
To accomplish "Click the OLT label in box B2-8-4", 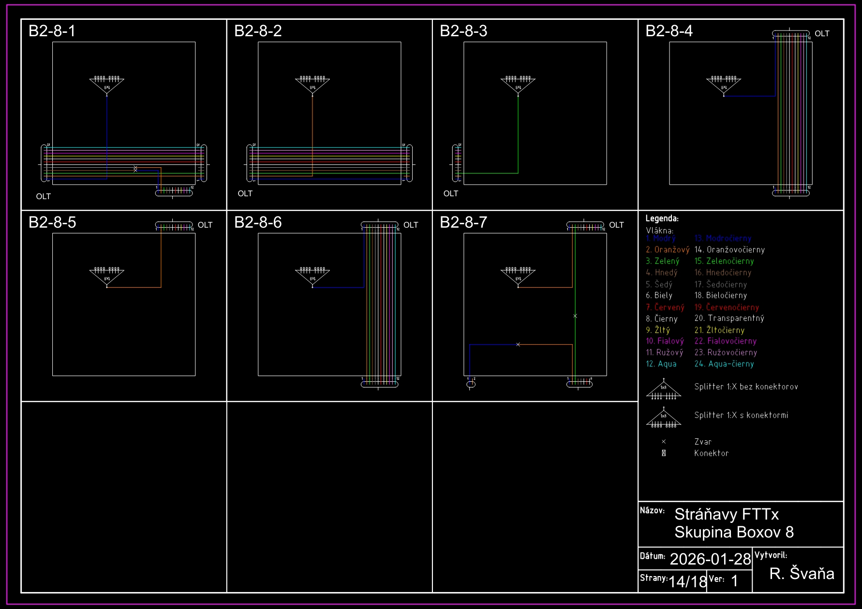I will coord(822,33).
